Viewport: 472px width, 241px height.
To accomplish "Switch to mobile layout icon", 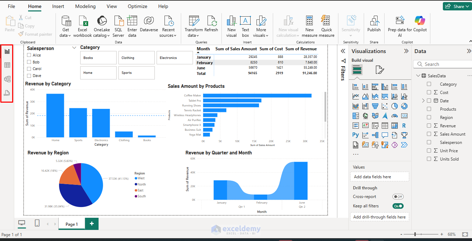I will [x=37, y=223].
